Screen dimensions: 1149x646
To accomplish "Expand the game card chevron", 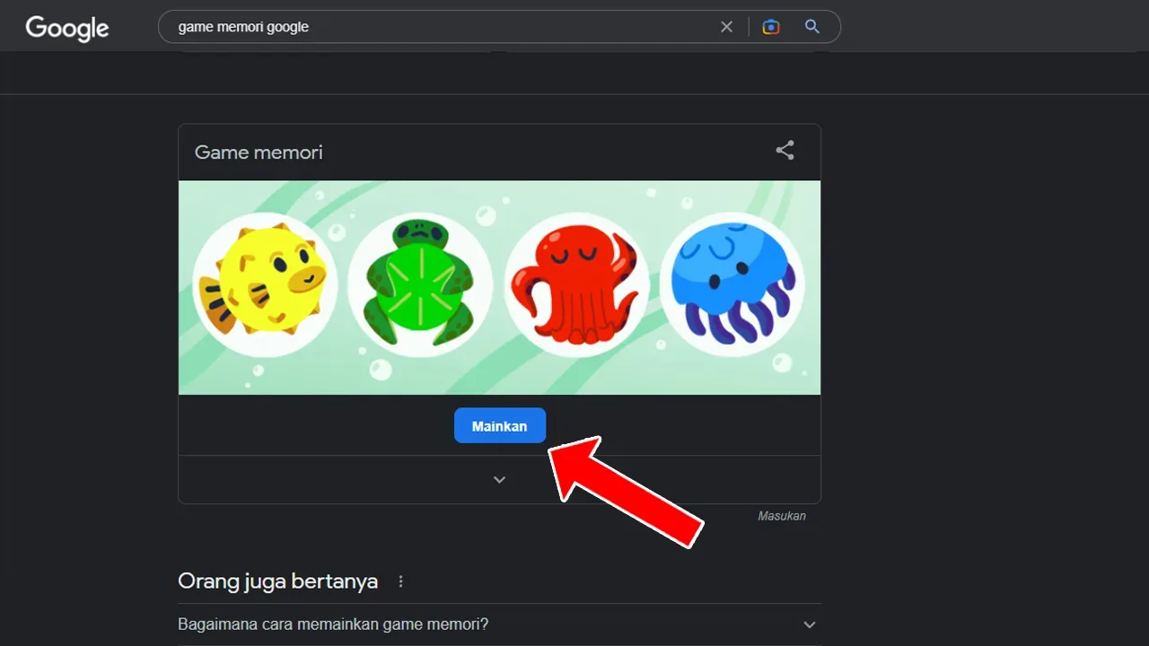I will pos(500,480).
